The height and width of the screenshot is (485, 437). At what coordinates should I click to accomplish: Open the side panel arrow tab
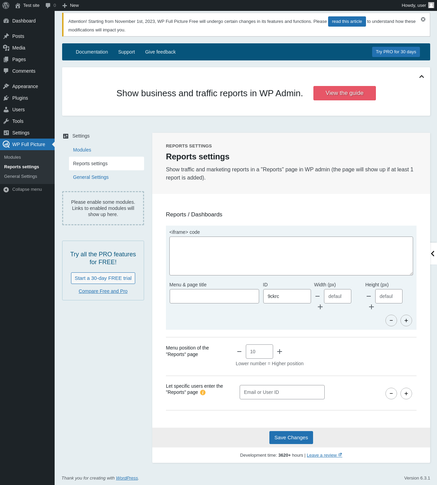(433, 254)
